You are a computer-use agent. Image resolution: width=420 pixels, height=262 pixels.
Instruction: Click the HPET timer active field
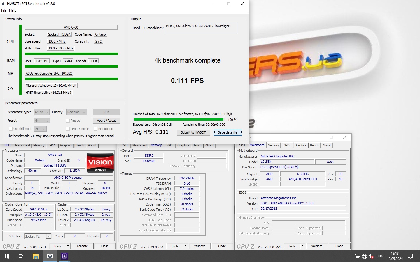pos(48,93)
